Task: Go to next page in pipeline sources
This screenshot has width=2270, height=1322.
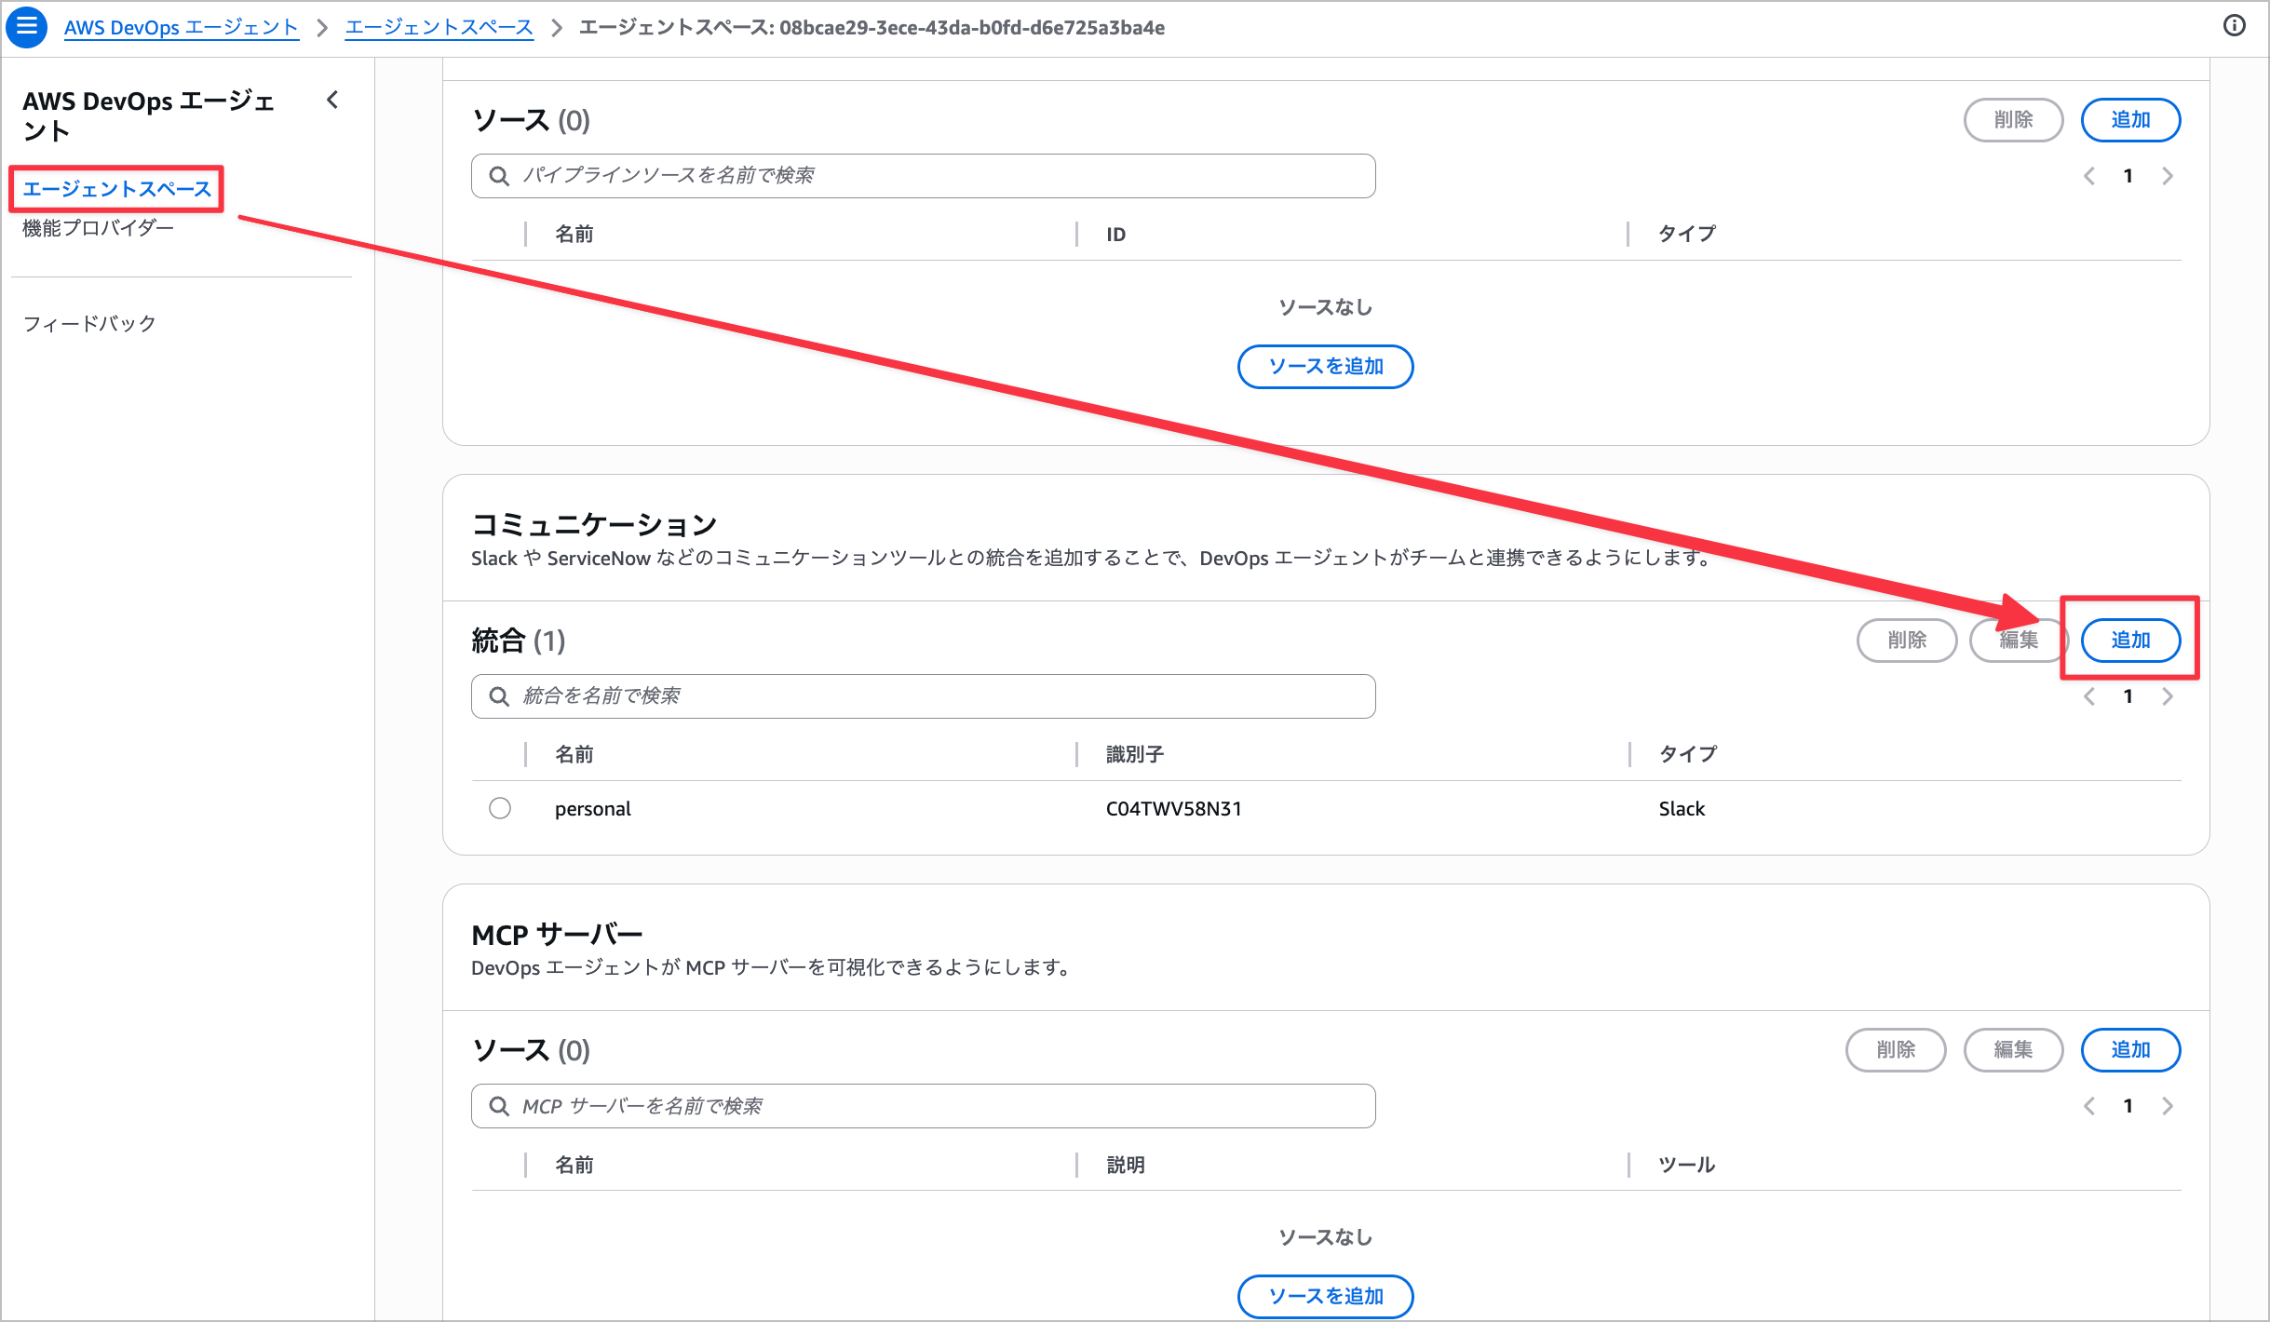Action: click(x=2168, y=176)
